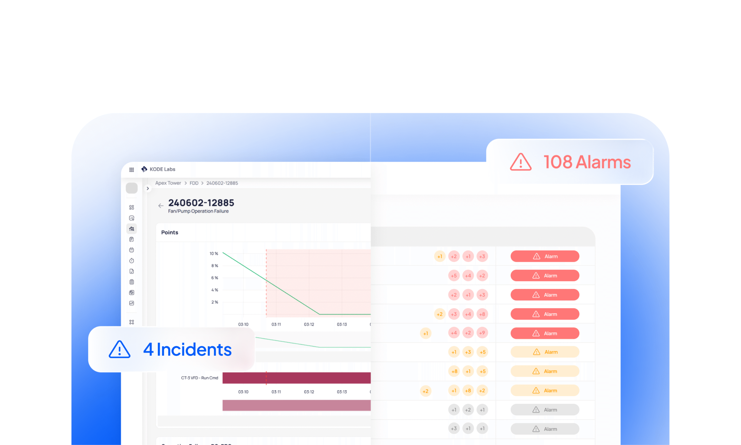The height and width of the screenshot is (445, 741).
Task: Expand the sidebar with the chevron
Action: (x=148, y=188)
